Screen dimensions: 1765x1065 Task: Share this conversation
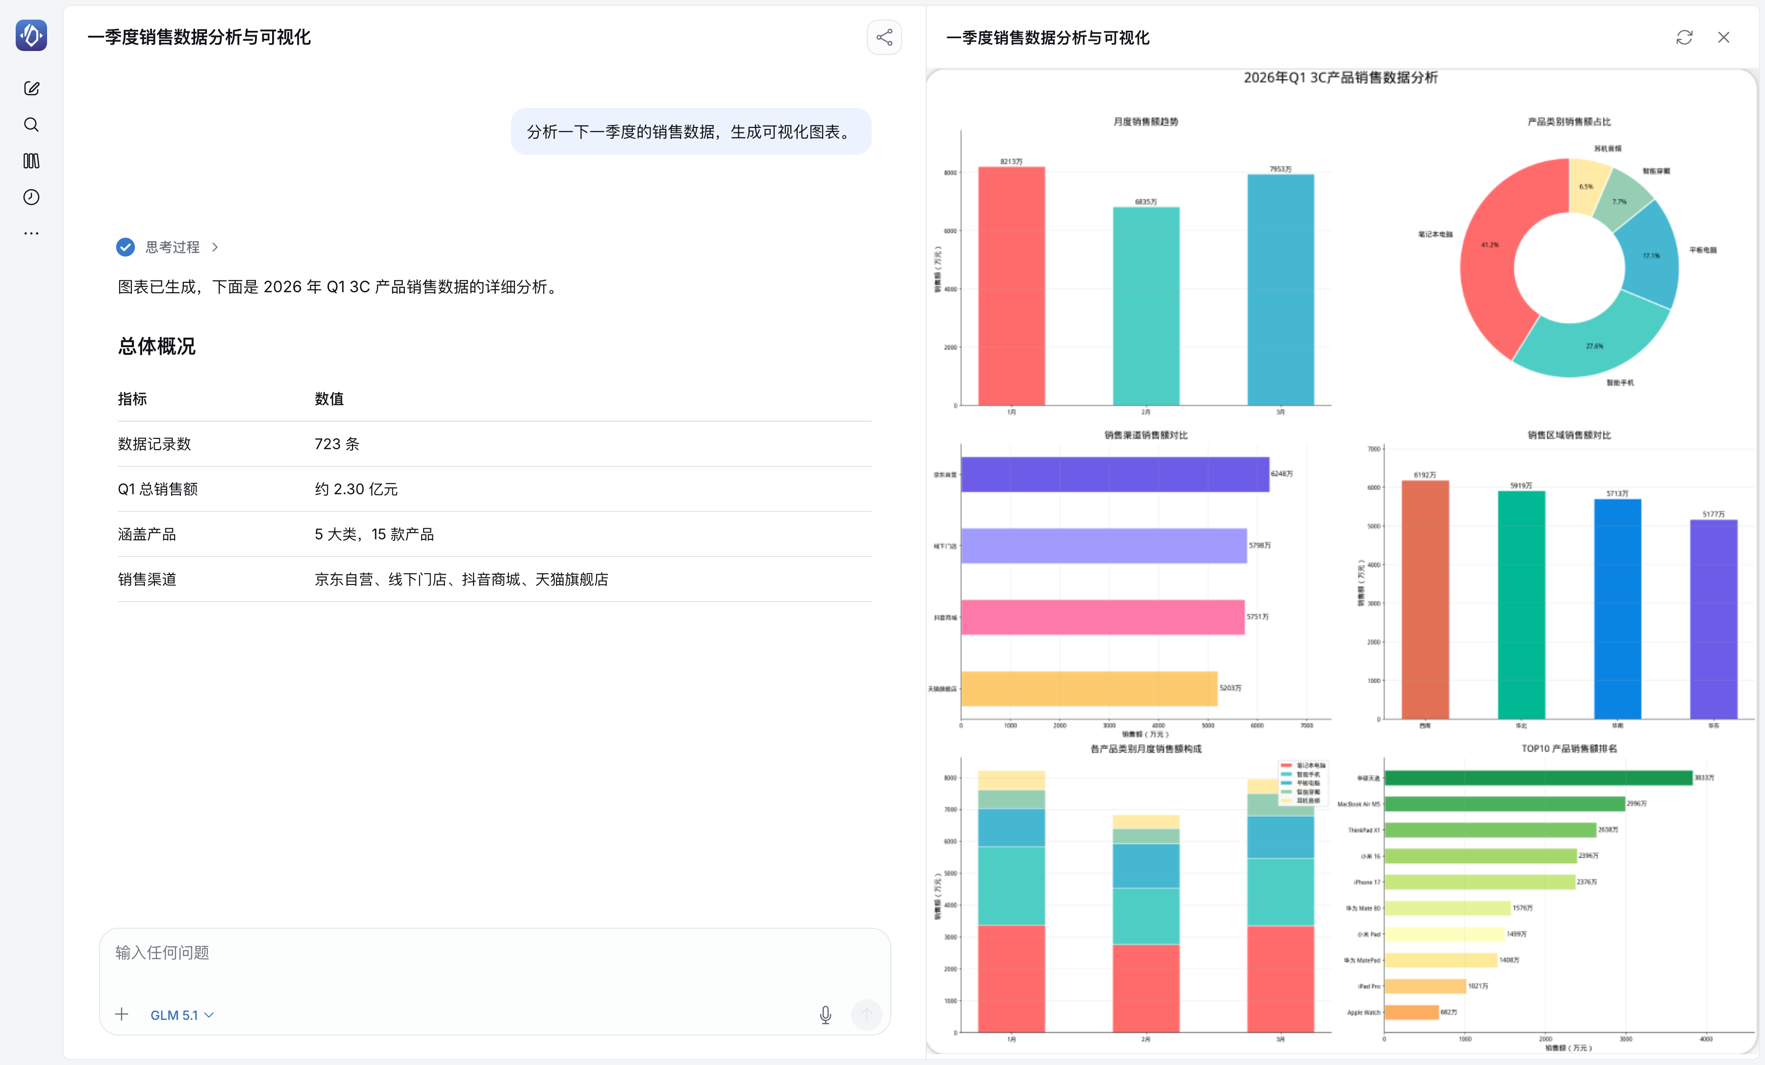click(x=884, y=37)
